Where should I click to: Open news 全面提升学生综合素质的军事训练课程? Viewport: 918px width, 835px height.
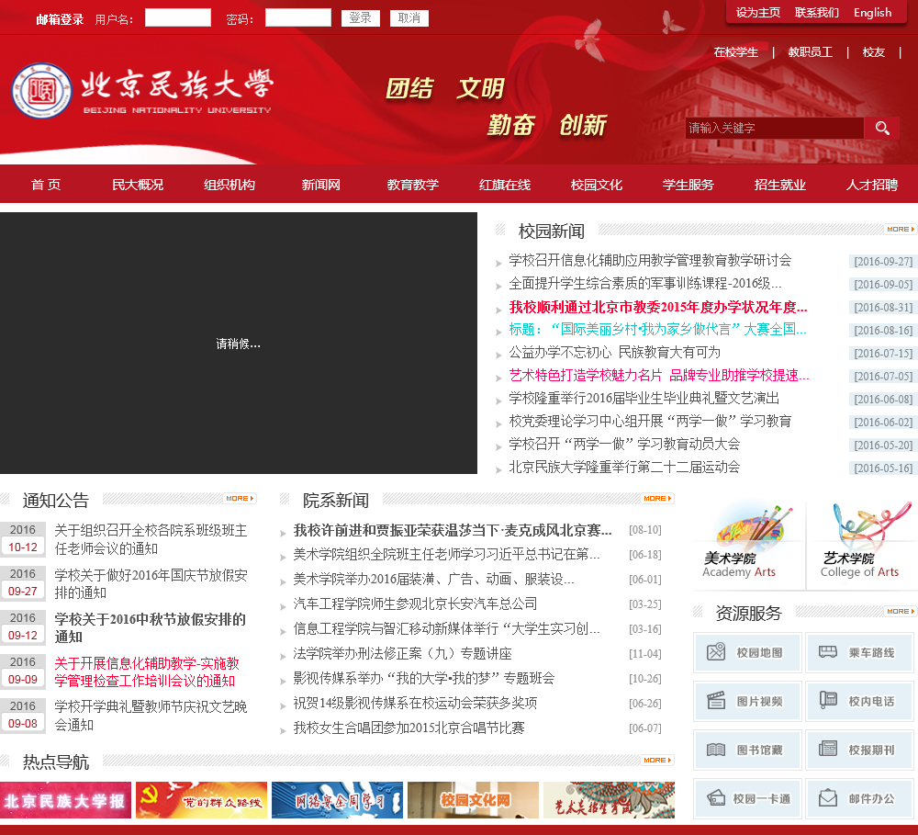pos(645,284)
